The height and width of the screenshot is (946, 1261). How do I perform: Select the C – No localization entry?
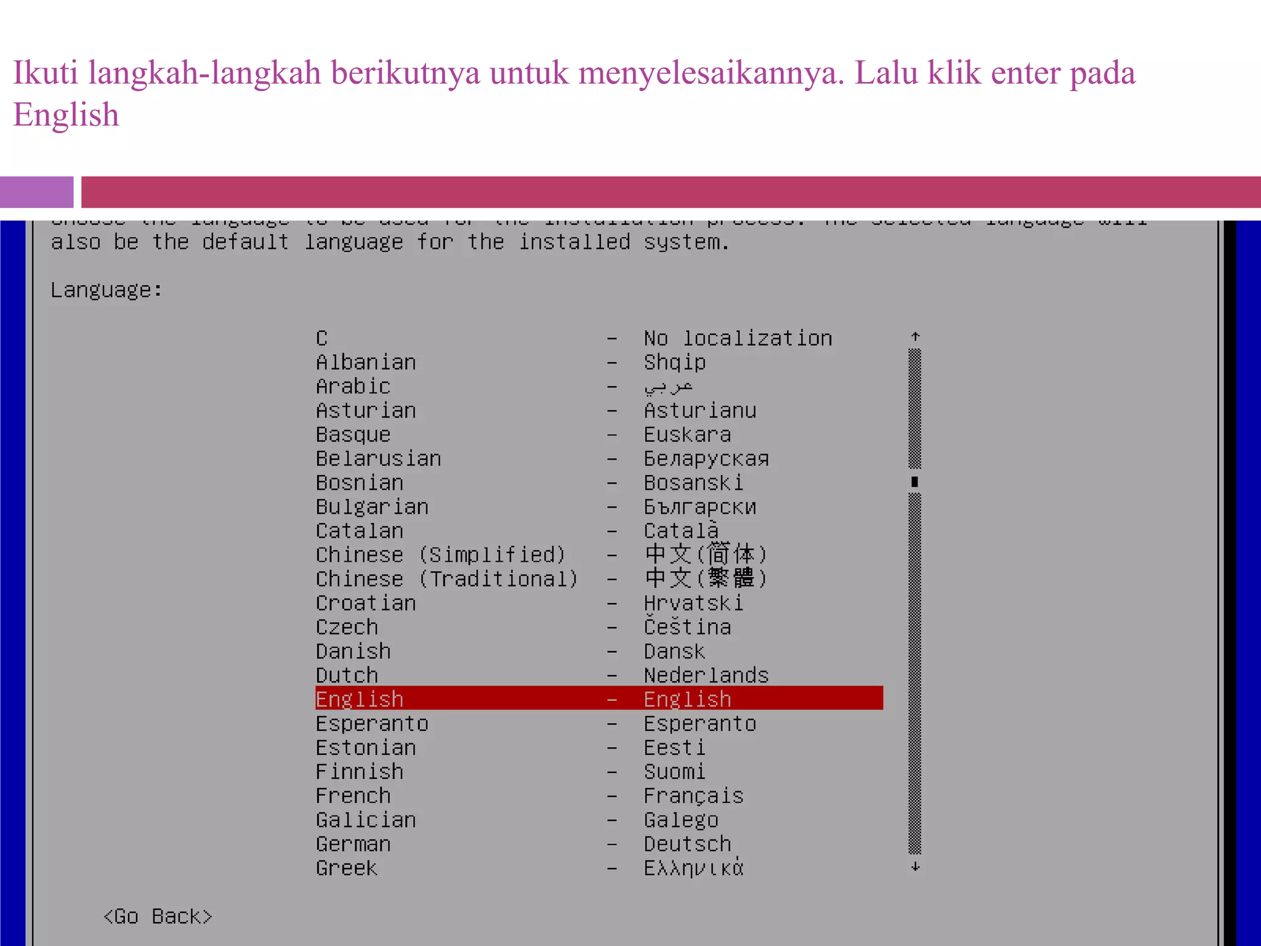599,338
